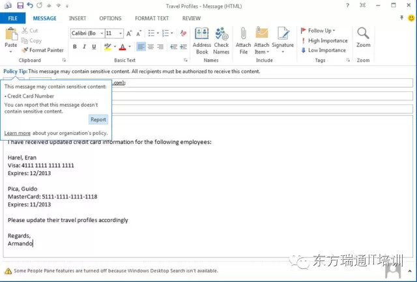Screen dimensions: 417x282
Task: Place cursor after Armando in message body
Action: coord(33,244)
